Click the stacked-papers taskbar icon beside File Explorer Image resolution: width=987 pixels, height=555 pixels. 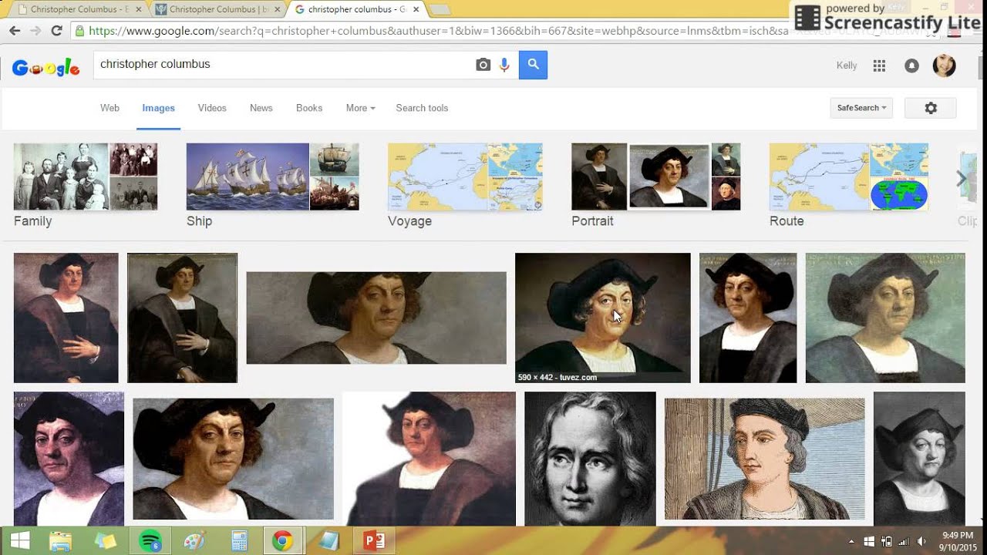pyautogui.click(x=105, y=541)
